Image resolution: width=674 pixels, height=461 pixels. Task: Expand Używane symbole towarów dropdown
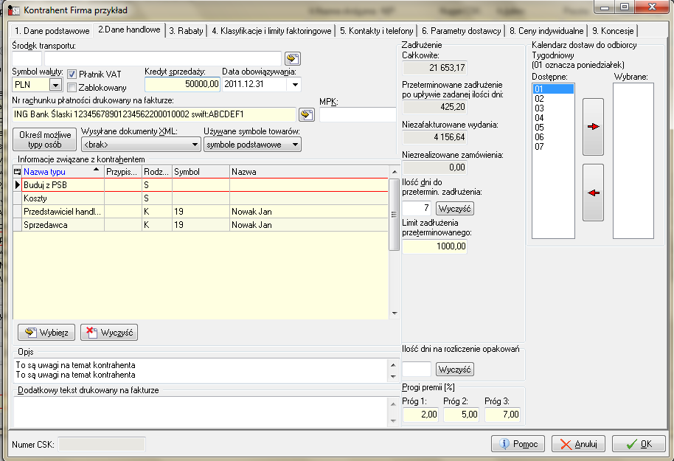295,145
